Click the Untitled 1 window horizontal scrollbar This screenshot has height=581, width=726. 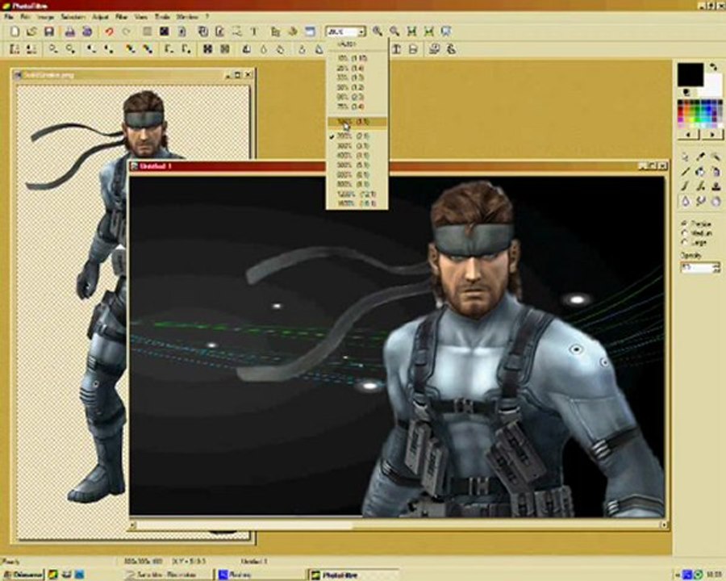pos(398,525)
